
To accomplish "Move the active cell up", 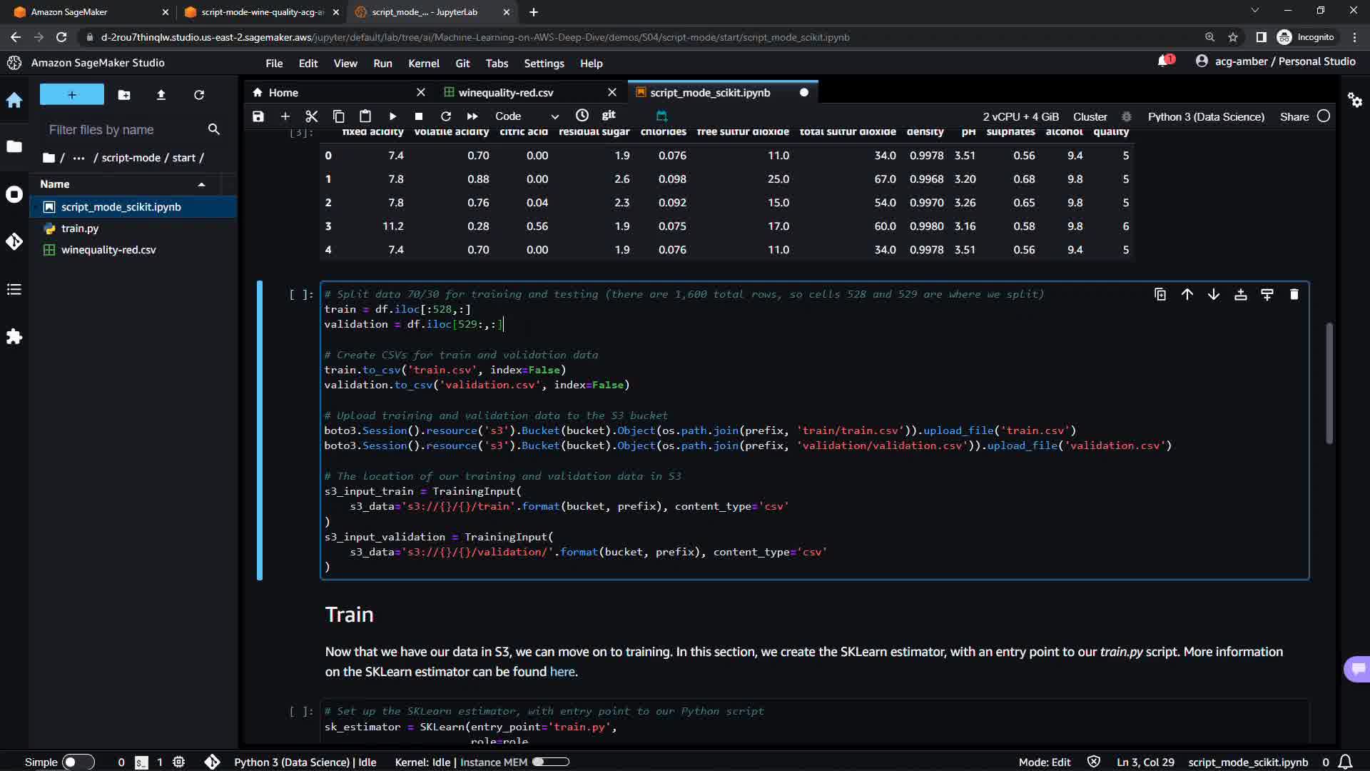I will [1187, 294].
